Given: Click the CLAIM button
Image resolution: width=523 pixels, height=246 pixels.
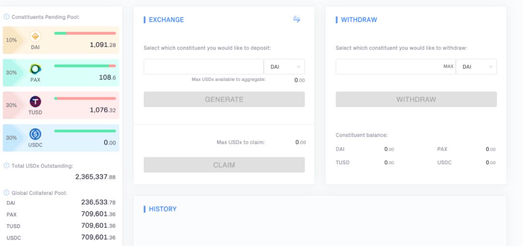Looking at the screenshot, I should point(224,165).
